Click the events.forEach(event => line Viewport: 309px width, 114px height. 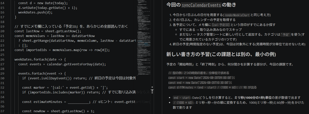[x=42, y=74]
